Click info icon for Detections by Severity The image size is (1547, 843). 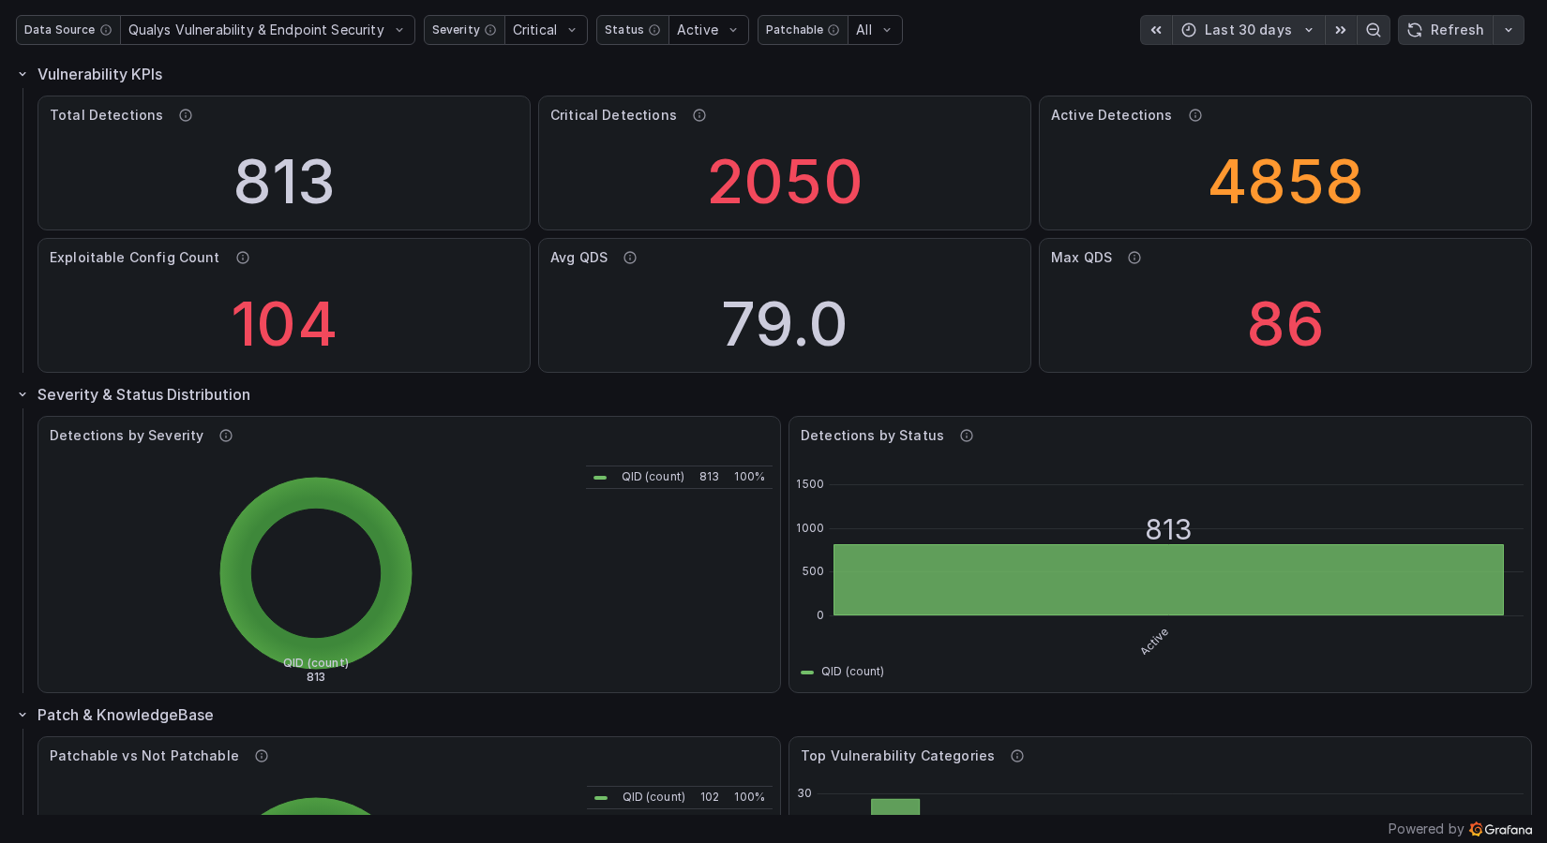coord(226,436)
